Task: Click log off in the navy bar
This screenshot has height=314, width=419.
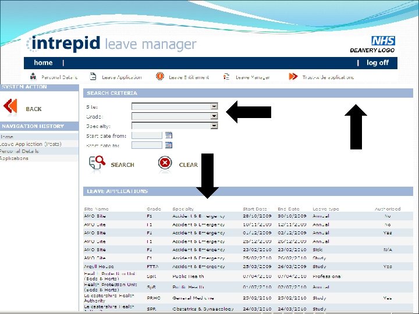Action: click(x=377, y=63)
